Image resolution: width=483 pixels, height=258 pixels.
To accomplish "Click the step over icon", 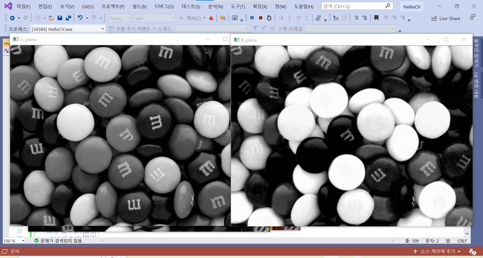I will pos(298,18).
